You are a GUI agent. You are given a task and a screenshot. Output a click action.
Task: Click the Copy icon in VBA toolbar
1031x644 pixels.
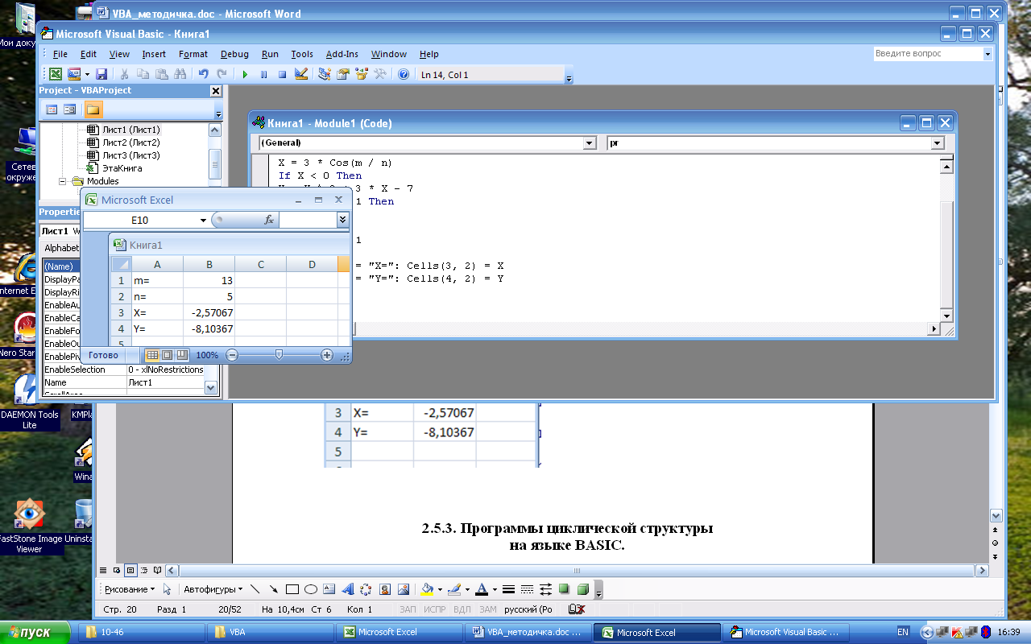coord(143,74)
